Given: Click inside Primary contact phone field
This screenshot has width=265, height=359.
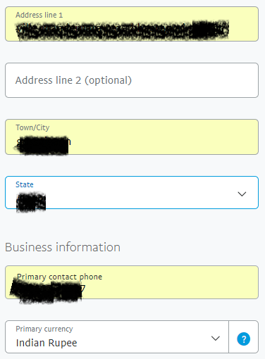Looking at the screenshot, I should [132, 282].
